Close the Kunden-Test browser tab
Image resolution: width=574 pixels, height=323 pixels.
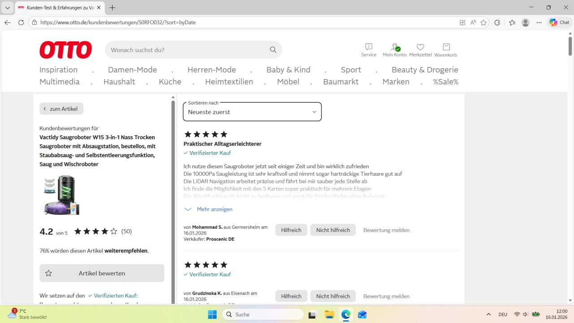(x=99, y=8)
